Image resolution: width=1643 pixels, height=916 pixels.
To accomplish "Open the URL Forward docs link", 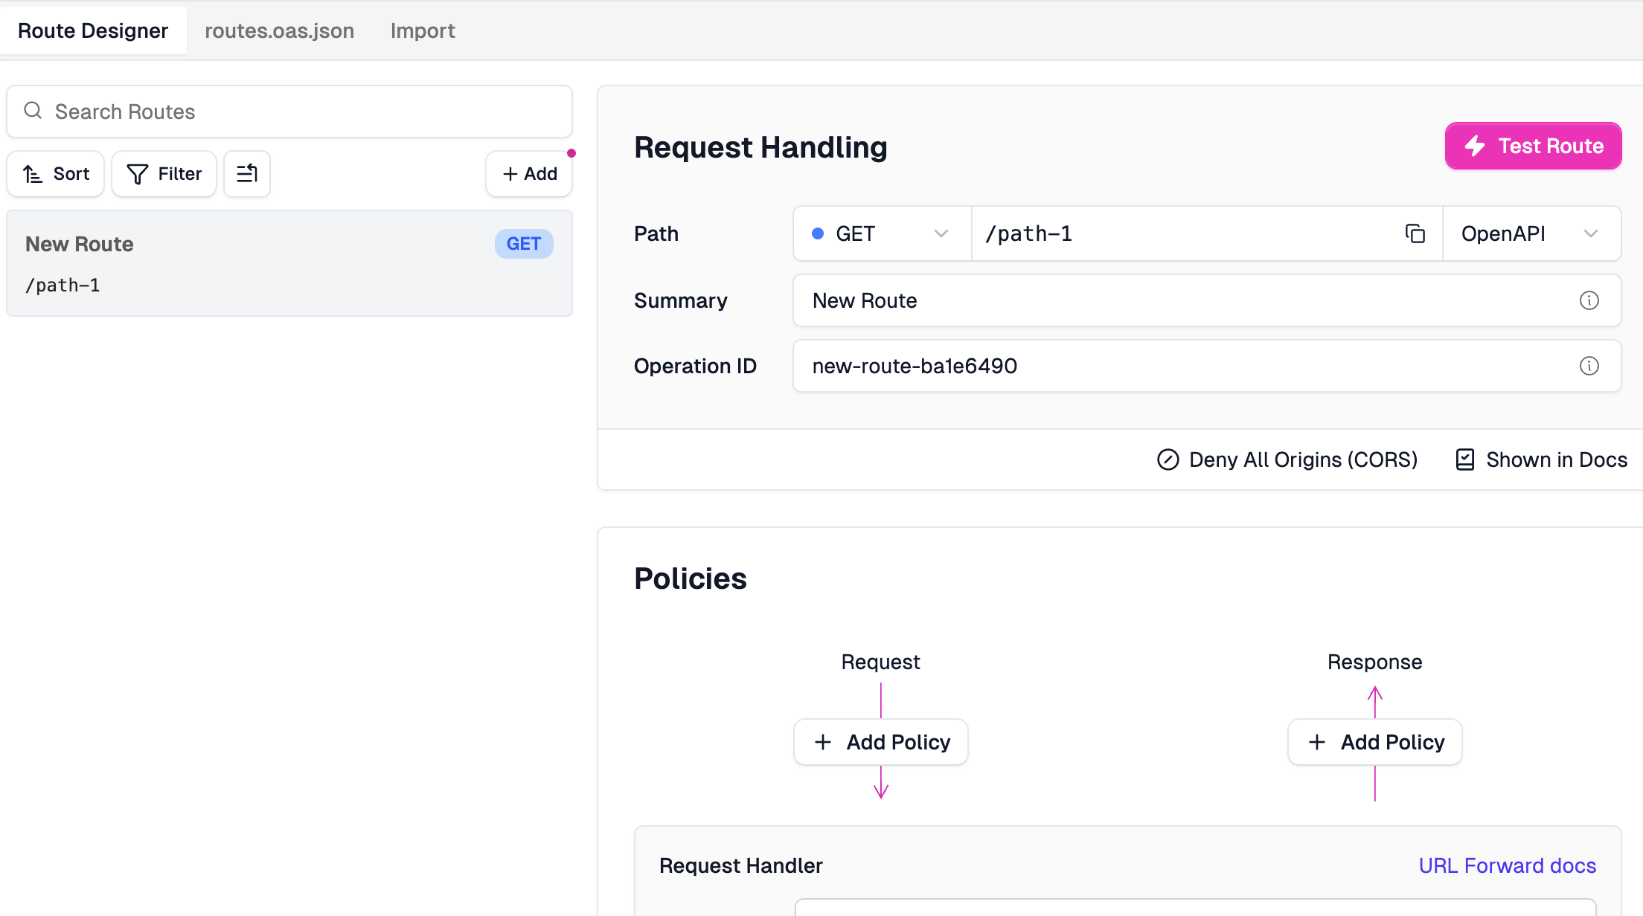I will tap(1507, 865).
